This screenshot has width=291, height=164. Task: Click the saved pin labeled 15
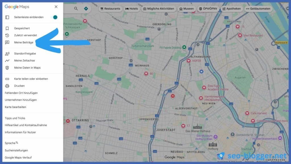point(238,26)
